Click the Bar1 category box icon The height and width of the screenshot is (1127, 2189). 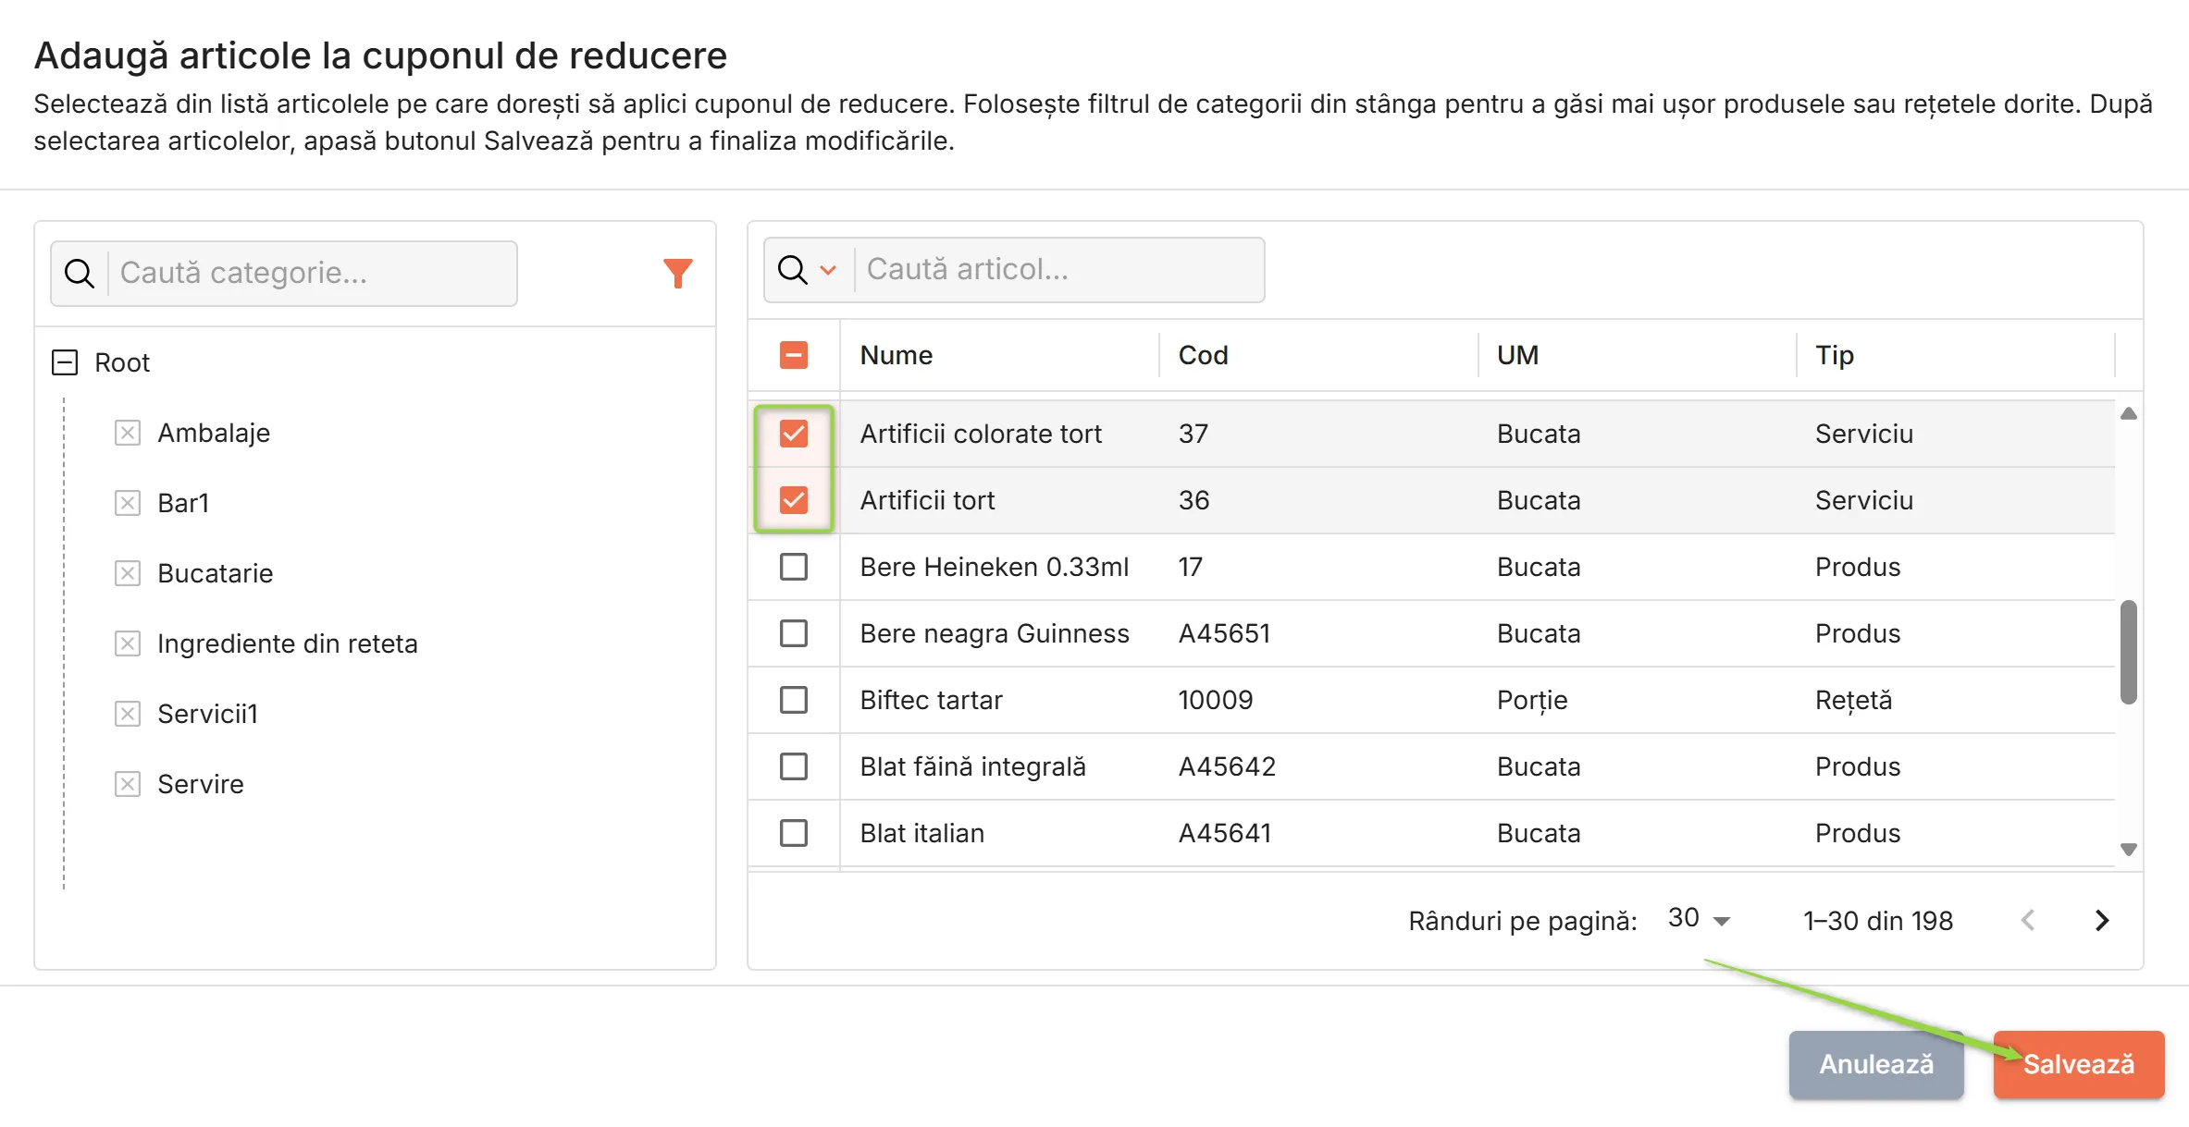(x=128, y=503)
